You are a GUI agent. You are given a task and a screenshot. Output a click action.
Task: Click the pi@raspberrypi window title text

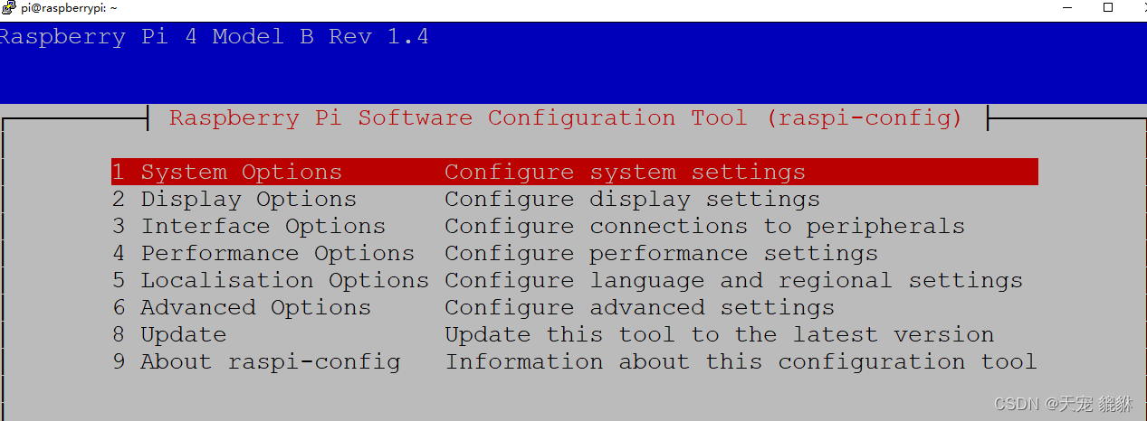tap(69, 8)
